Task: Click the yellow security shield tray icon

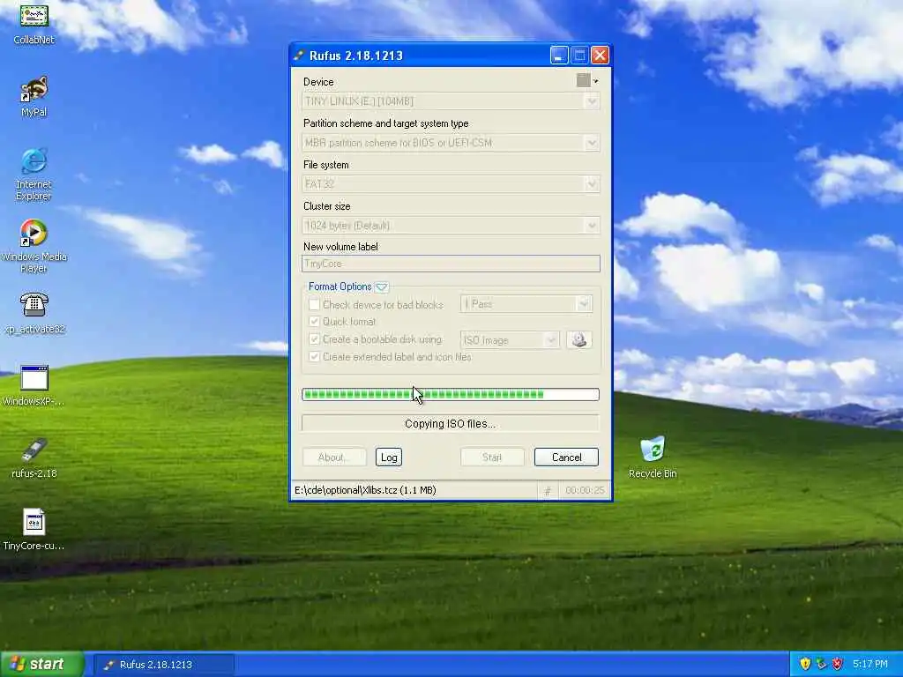Action: (x=805, y=664)
